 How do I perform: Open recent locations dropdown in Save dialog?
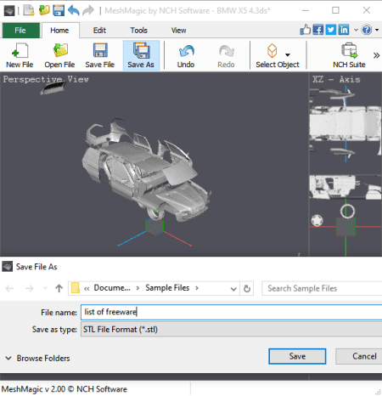point(45,288)
